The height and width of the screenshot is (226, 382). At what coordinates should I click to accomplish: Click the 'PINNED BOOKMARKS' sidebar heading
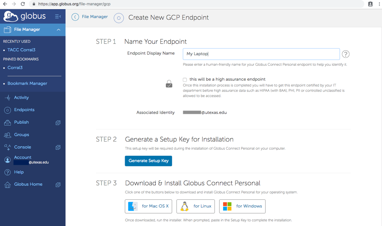coord(21,59)
